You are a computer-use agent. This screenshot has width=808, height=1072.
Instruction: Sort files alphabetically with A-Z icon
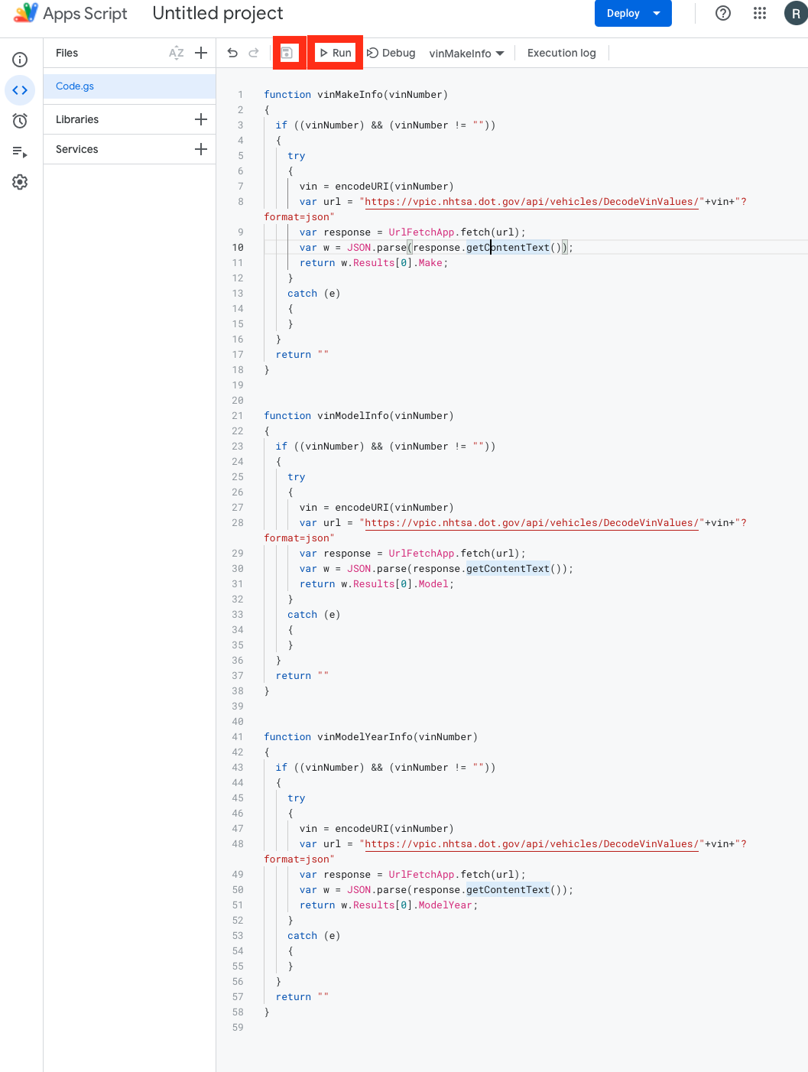(x=176, y=53)
